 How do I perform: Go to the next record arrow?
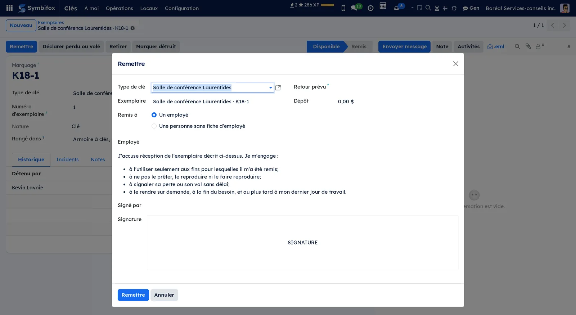[564, 25]
